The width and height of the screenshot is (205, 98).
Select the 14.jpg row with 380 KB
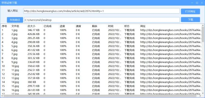101,82
